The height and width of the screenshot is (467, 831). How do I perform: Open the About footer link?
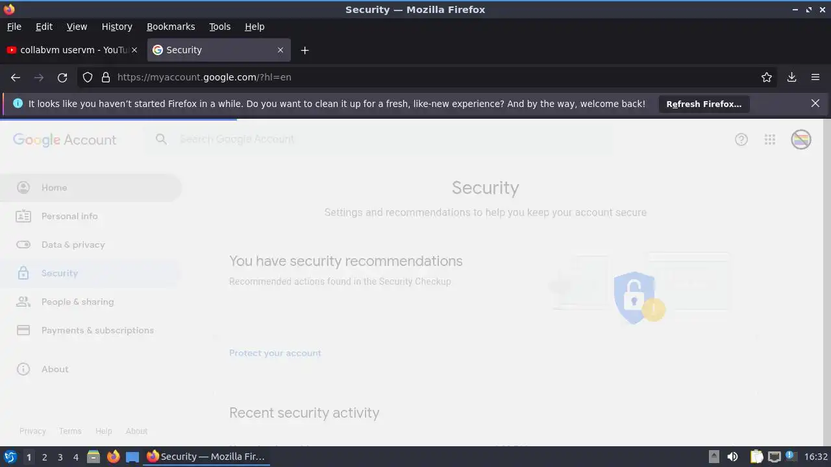click(x=136, y=431)
